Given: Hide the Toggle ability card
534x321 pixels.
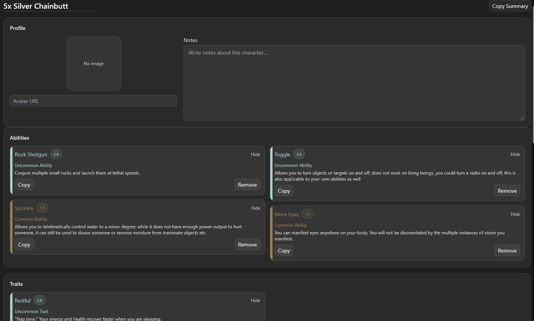Looking at the screenshot, I should tap(515, 154).
